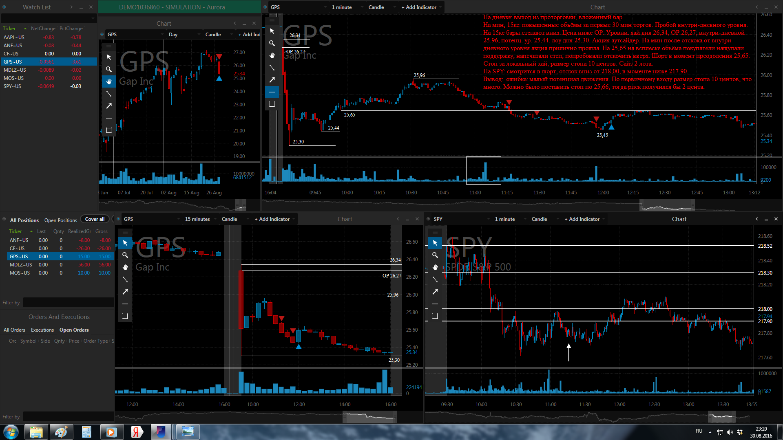Select horizontal line tool in GPS 1 minute chart
The image size is (783, 440).
272,92
